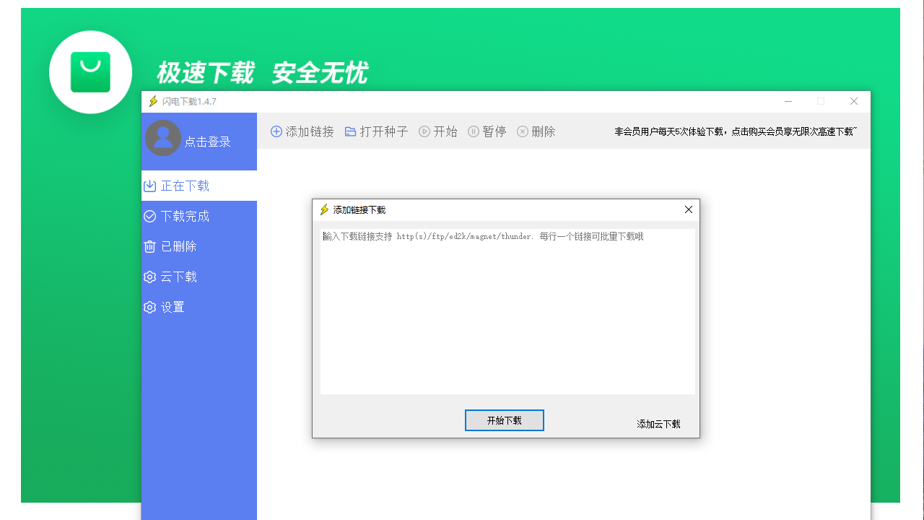The image size is (924, 520).
Task: Click the 闪电下载1.4.7 title bar
Action: pos(190,101)
